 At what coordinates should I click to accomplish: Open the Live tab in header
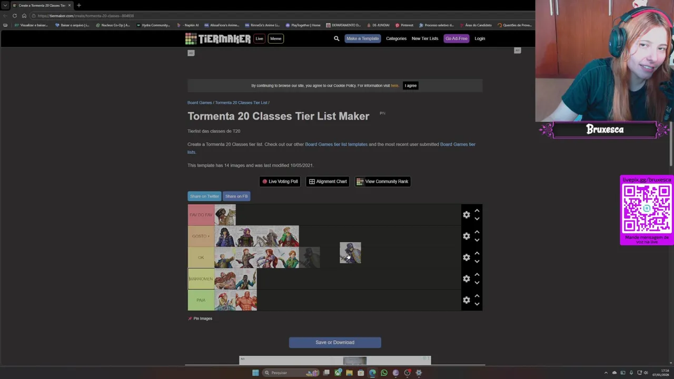click(259, 38)
